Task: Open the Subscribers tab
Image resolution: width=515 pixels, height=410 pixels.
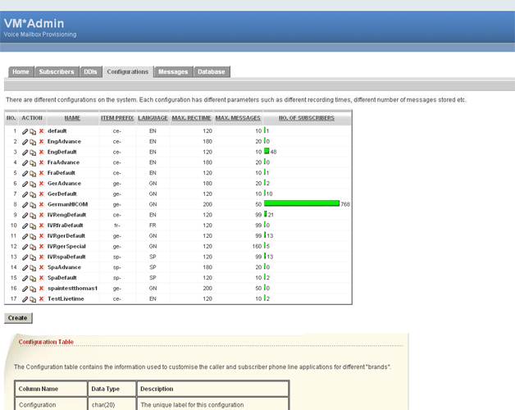Action: coord(57,72)
